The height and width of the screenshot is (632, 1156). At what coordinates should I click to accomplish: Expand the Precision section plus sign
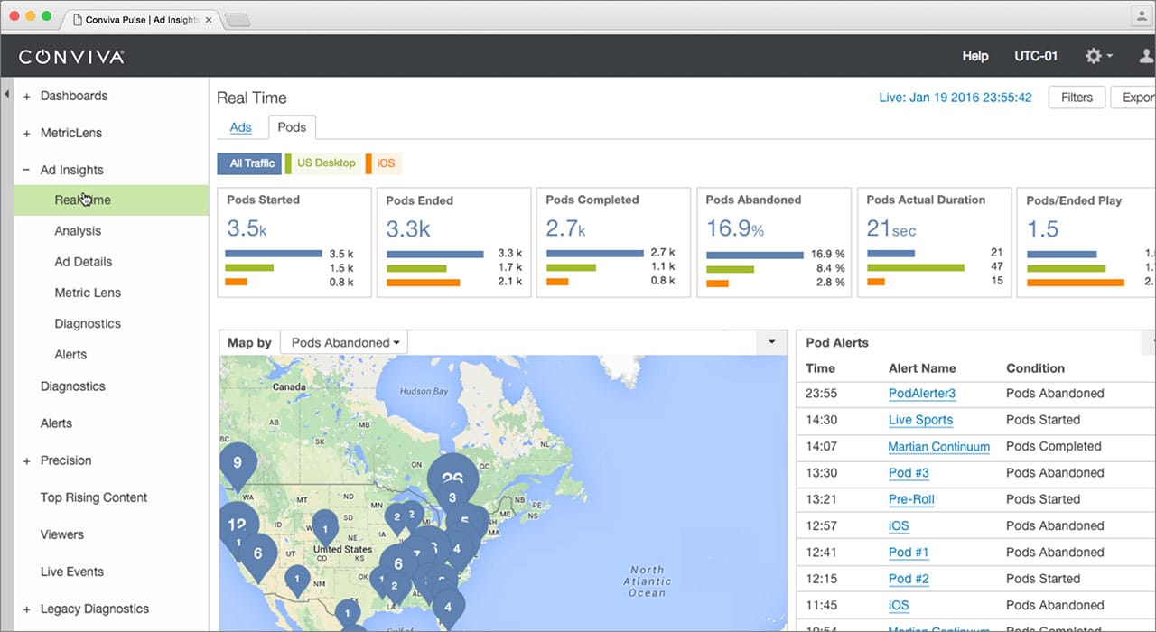tap(27, 461)
